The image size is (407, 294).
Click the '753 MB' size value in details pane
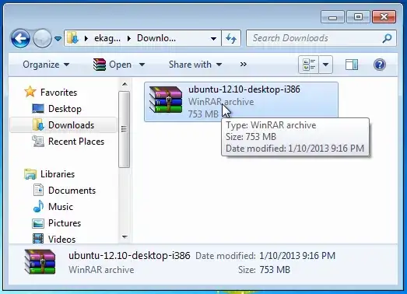pyautogui.click(x=275, y=270)
